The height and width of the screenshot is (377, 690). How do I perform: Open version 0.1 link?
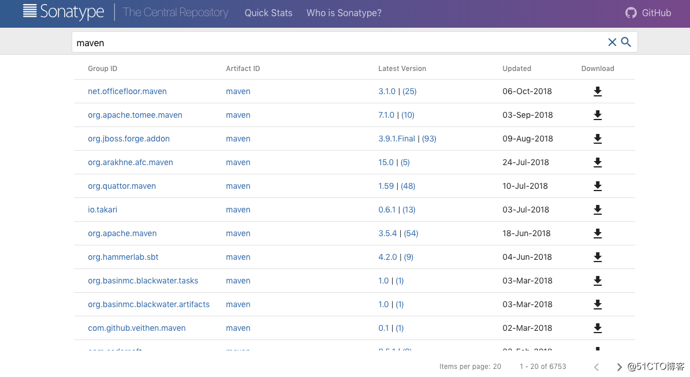coord(384,328)
